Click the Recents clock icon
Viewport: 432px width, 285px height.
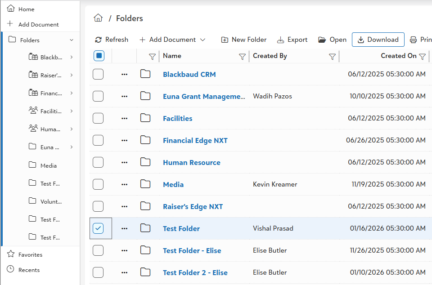pyautogui.click(x=10, y=269)
